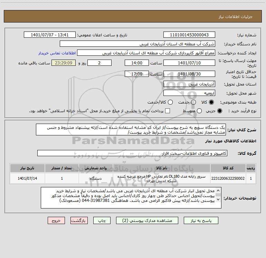The image size is (266, 258).
Task: Click the remaining time 23:29:09 field
Action: click(x=64, y=63)
